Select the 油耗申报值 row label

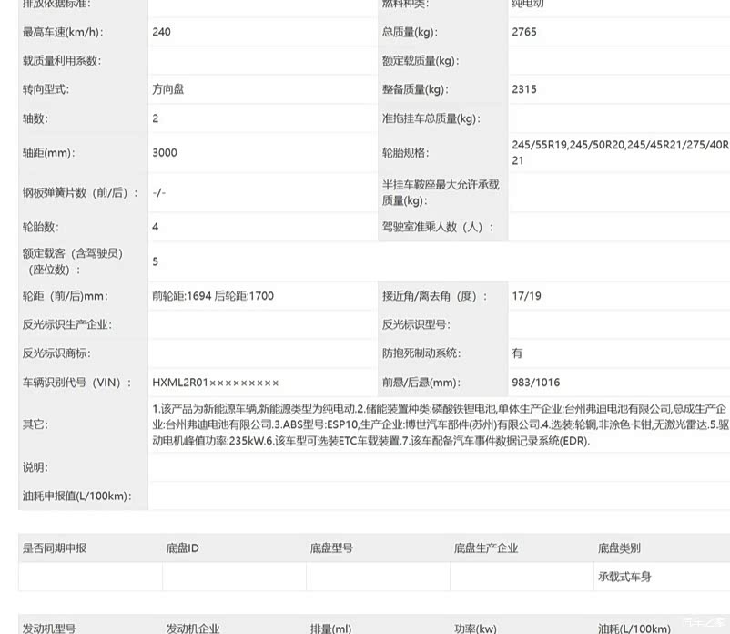coord(76,496)
